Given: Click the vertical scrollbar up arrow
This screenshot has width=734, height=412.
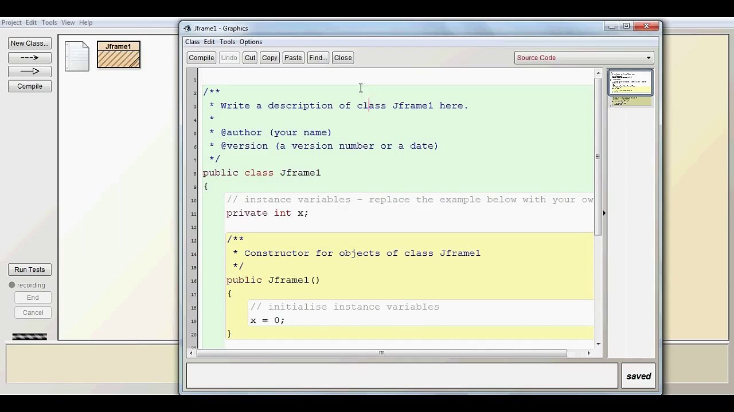Looking at the screenshot, I should (598, 73).
